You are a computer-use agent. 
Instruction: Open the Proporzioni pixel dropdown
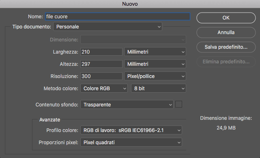pos(131,143)
